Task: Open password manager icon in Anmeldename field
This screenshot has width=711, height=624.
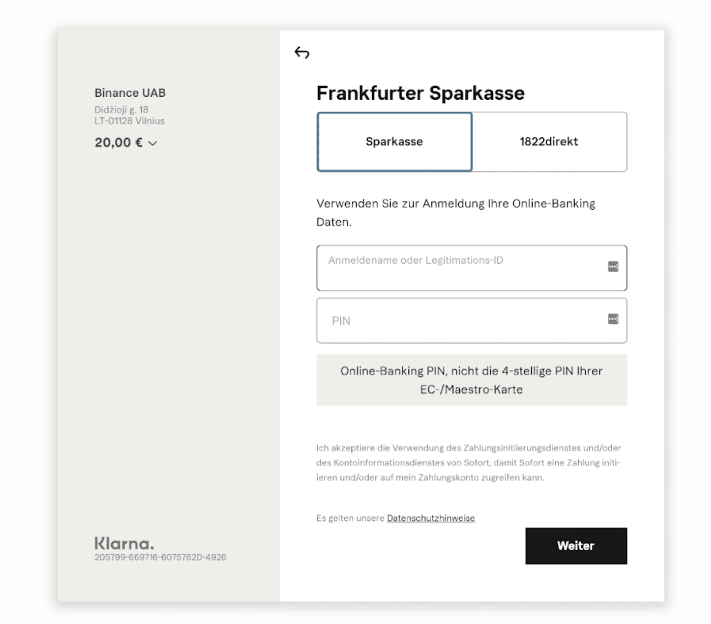Action: point(613,267)
